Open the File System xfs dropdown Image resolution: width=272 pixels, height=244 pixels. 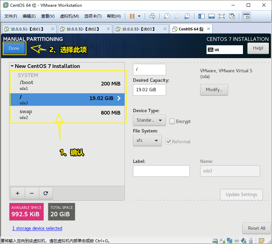[147, 141]
